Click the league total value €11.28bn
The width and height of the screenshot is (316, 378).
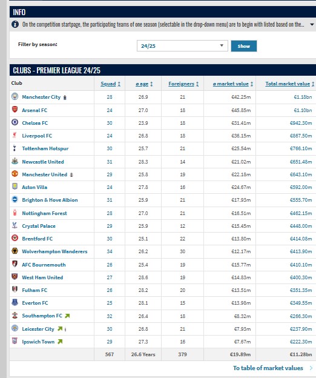301,354
